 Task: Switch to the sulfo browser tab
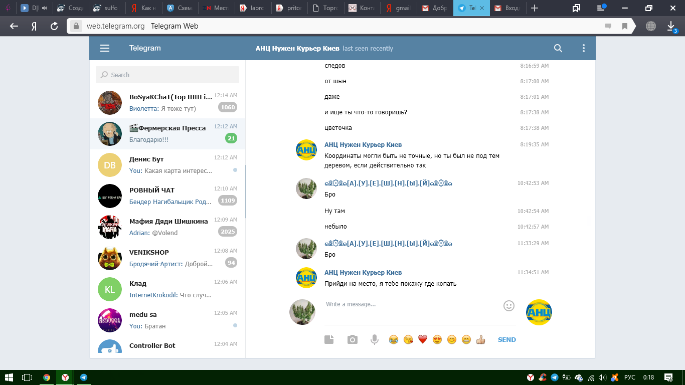[x=106, y=8]
